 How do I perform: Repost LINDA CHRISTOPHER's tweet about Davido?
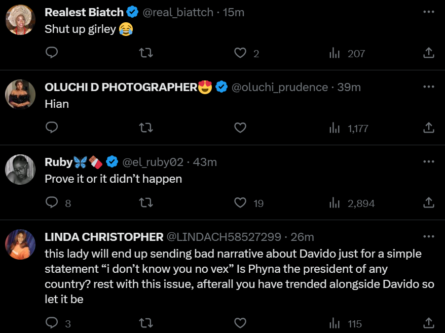(146, 322)
